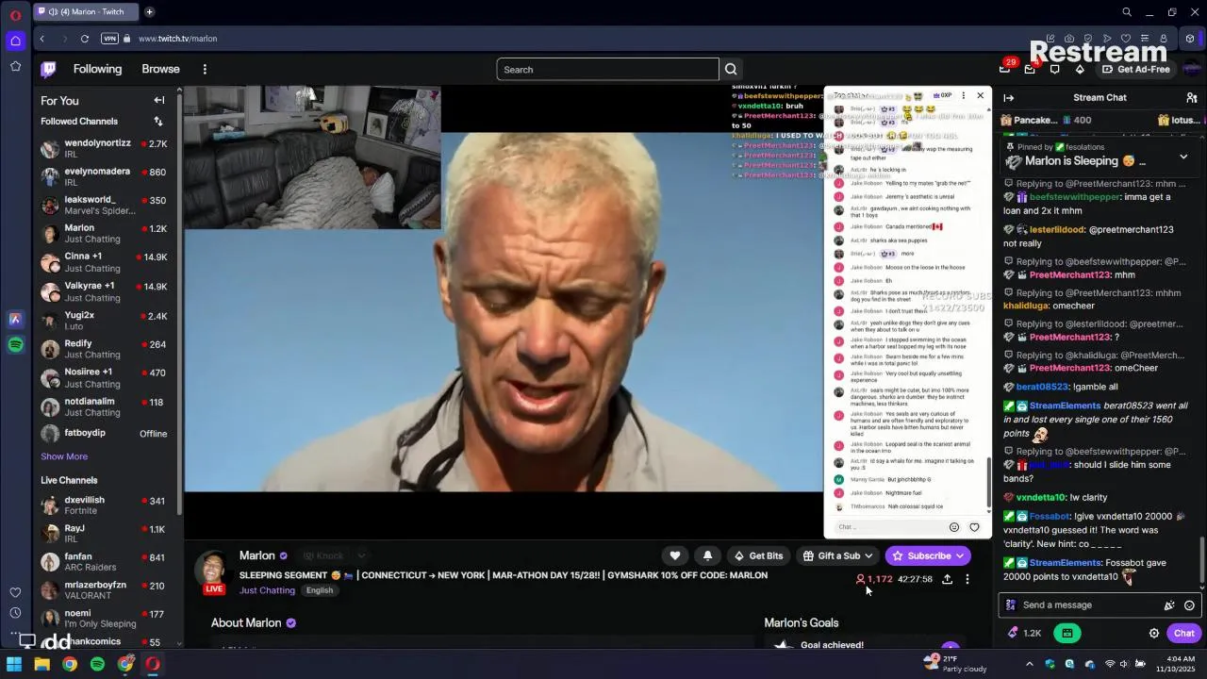Open wendolynortizz followed channel
The height and width of the screenshot is (679, 1207).
104,148
